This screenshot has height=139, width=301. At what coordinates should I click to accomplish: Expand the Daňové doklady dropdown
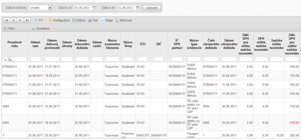pyautogui.click(x=50, y=8)
